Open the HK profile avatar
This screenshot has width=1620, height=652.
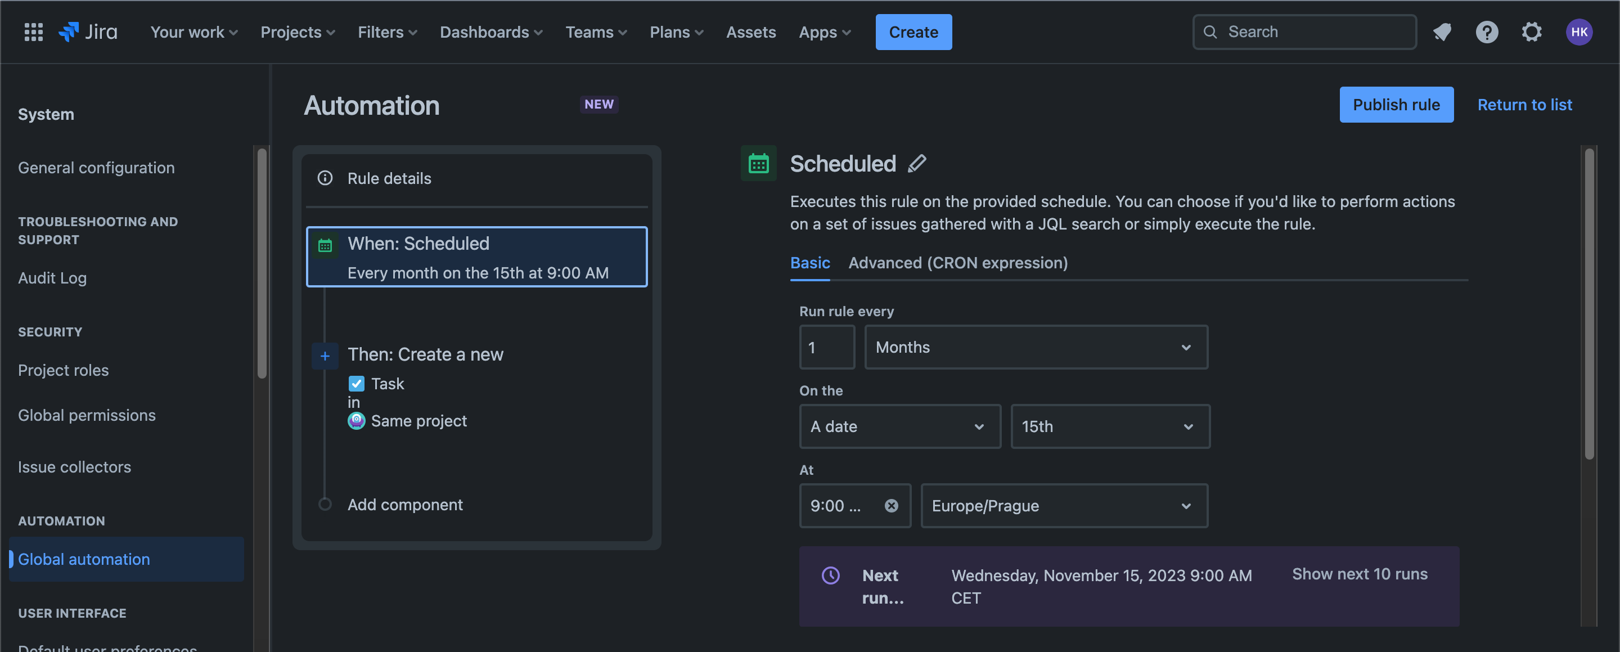pos(1578,32)
